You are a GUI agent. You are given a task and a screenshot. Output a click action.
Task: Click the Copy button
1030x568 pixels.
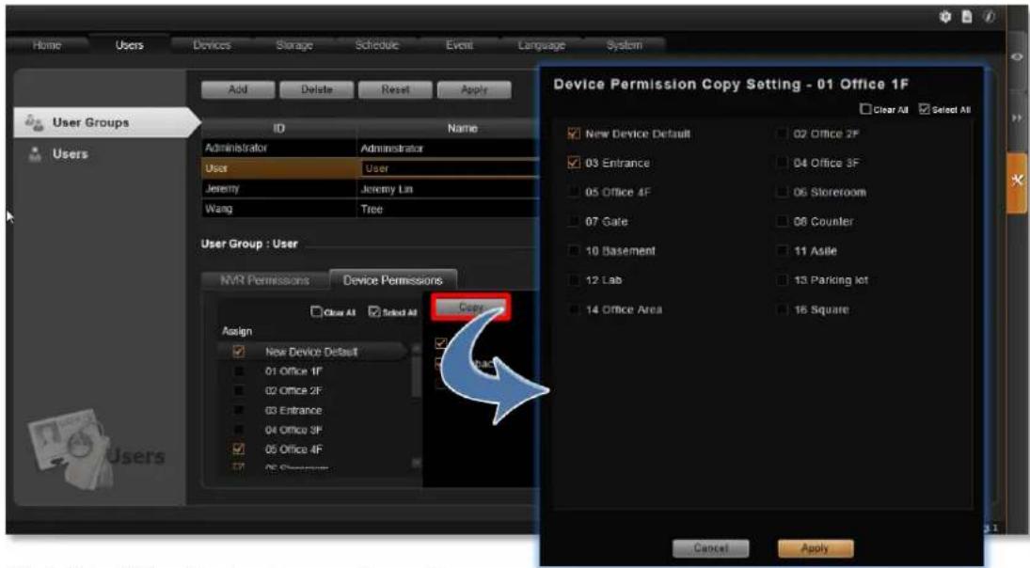(x=470, y=307)
